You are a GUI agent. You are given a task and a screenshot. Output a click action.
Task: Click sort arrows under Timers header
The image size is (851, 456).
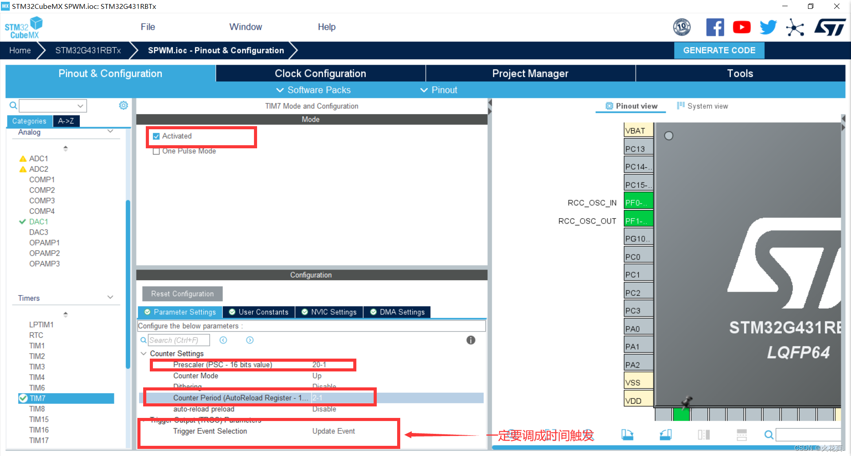[x=66, y=314]
